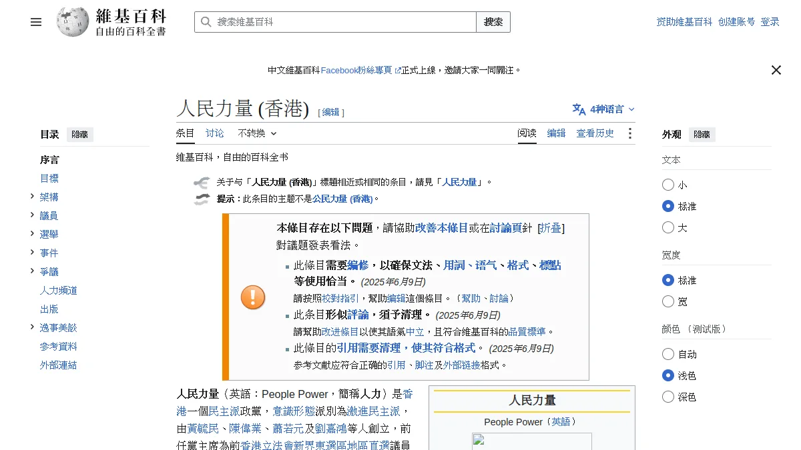Open the 4种语言 languages dropdown

coord(603,109)
